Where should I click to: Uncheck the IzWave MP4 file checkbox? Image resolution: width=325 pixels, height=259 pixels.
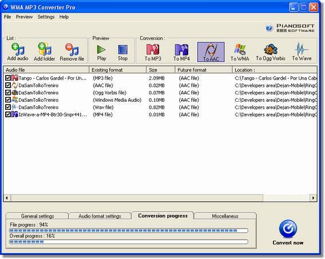click(8, 114)
